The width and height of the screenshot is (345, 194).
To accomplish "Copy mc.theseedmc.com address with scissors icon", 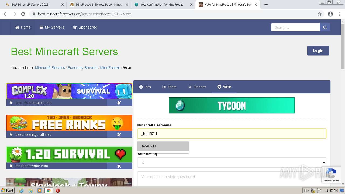I will click(x=119, y=166).
